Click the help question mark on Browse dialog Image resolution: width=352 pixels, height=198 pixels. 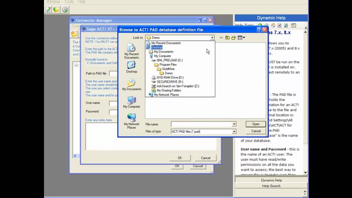pyautogui.click(x=259, y=30)
